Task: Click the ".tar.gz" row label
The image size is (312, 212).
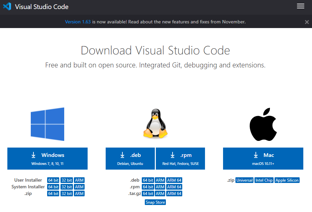Action: point(135,194)
